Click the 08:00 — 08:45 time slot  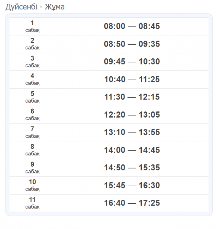tap(132, 26)
